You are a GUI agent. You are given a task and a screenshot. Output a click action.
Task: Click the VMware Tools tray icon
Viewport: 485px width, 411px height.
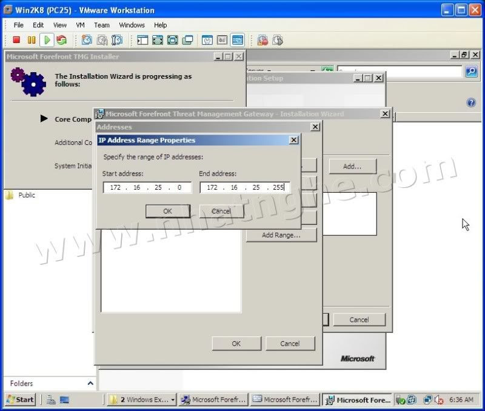point(412,400)
